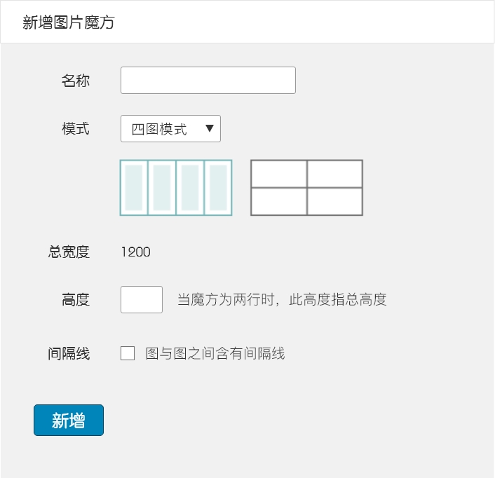The width and height of the screenshot is (495, 478).
Task: Click fourth column of the four-column layout
Action: coord(218,188)
